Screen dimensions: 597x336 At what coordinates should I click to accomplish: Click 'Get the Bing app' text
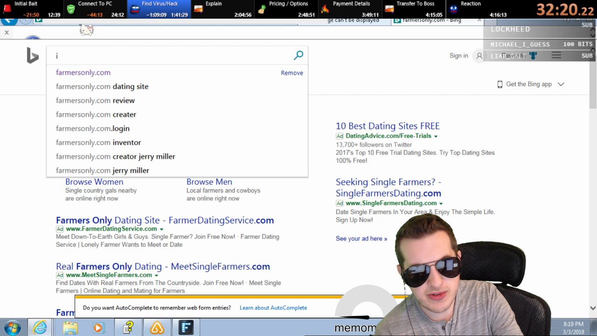coord(529,84)
